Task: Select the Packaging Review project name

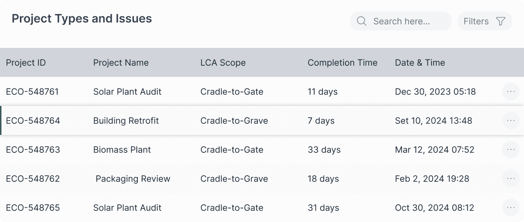Action: [x=133, y=178]
